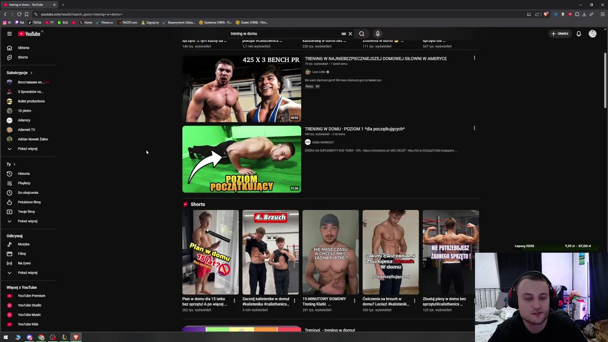Open video title TRENING W NAJNIEBEZPIECZNIEJSZEJ DOMOWEJ SIŁOWNI
The width and height of the screenshot is (608, 342).
376,58
